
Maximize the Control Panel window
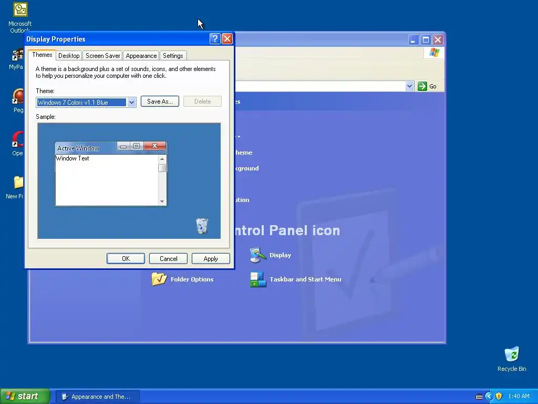426,40
